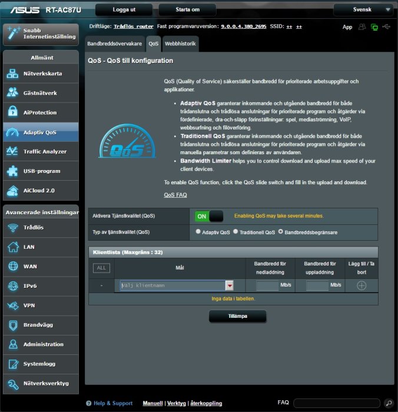Toggle the Aktivera Tjänstkvalitet QoS switch
Screen dimensions: 398x412
click(209, 216)
